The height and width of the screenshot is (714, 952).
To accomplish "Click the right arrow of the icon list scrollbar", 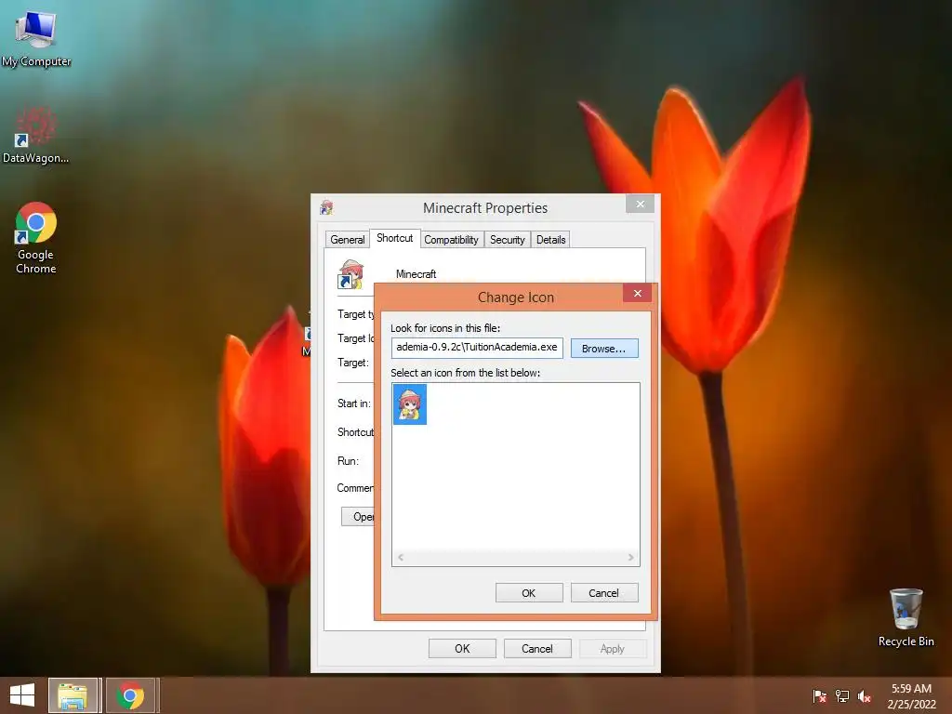I will pos(631,558).
